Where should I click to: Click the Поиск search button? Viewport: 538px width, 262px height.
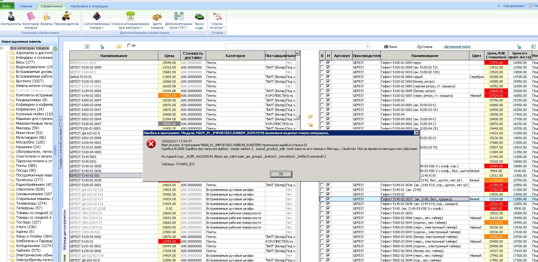pyautogui.click(x=391, y=47)
